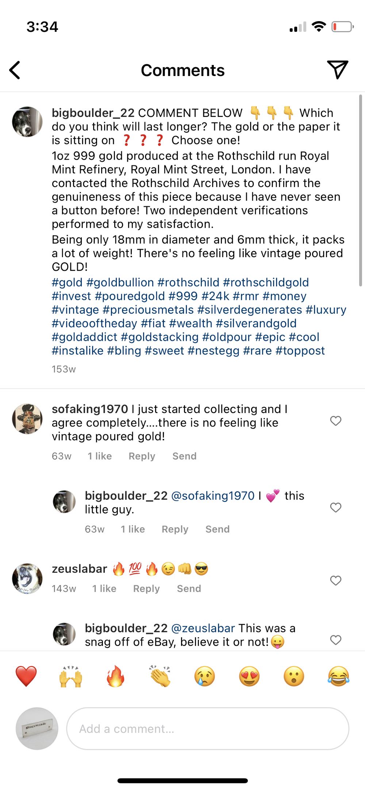
Task: Send the fire emoji reaction
Action: point(115,676)
